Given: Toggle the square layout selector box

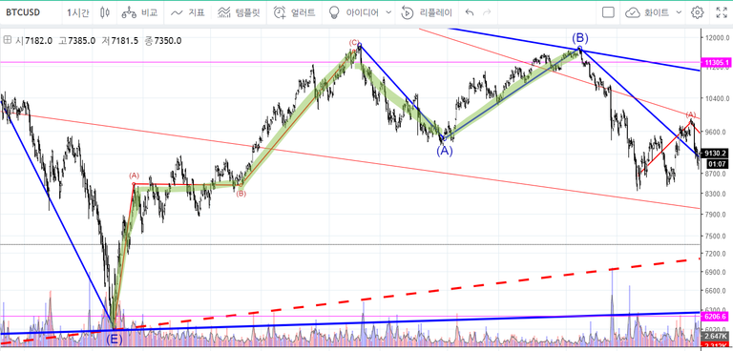Looking at the screenshot, I should tap(608, 12).
